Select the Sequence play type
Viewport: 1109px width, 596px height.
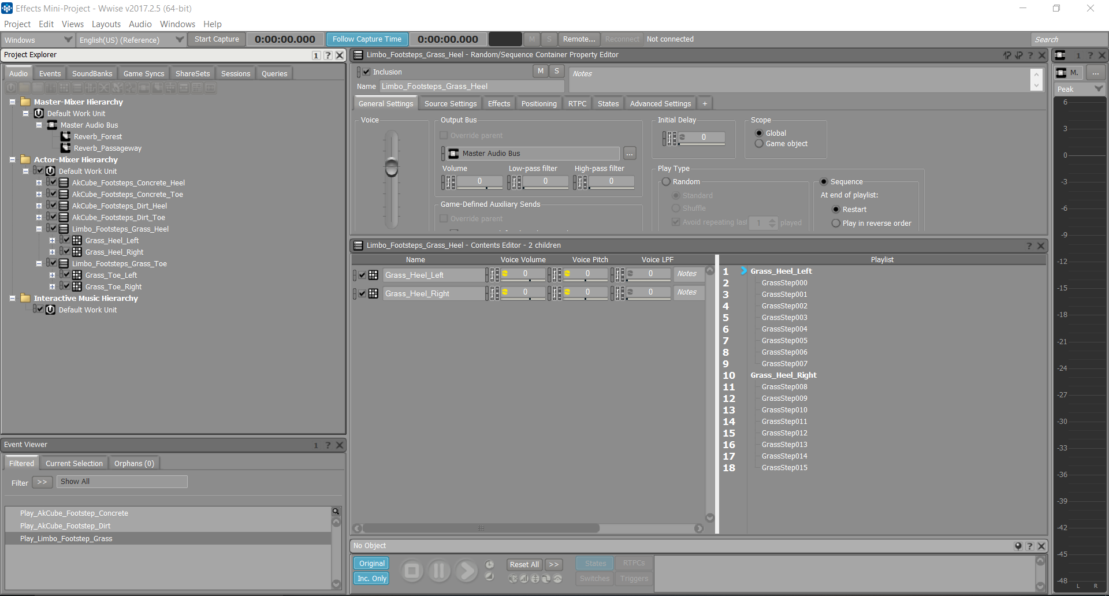pyautogui.click(x=824, y=182)
